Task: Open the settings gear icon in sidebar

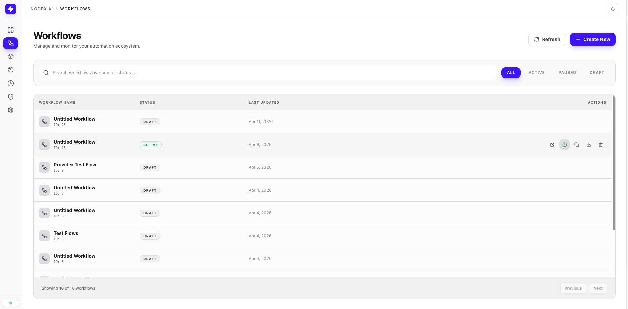Action: point(11,110)
